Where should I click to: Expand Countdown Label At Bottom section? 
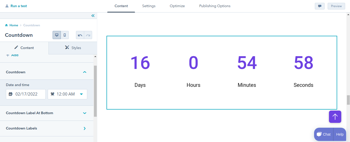click(85, 113)
